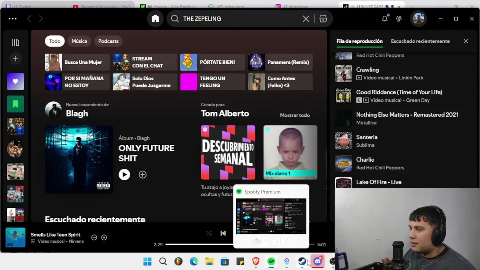Click the minus icon beside Smells Like Teen Spirit
The image size is (480, 270).
click(94, 237)
